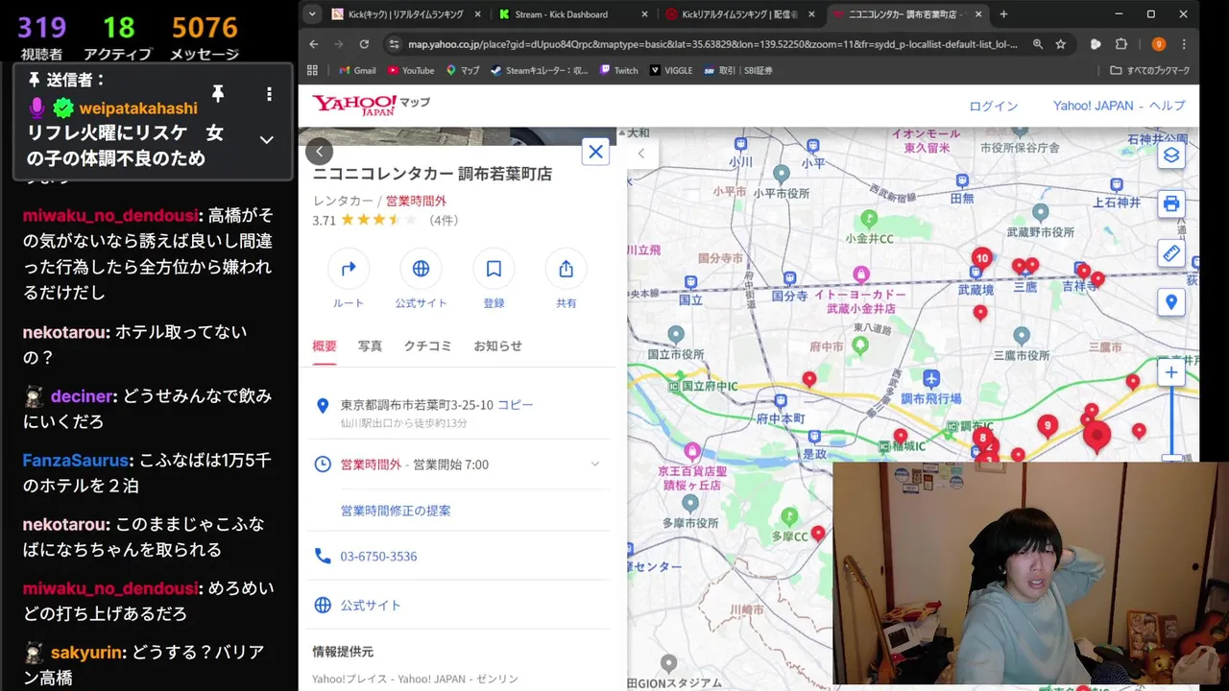Open the Steamキュレーター bookmark
1229x691 pixels.
pos(540,70)
